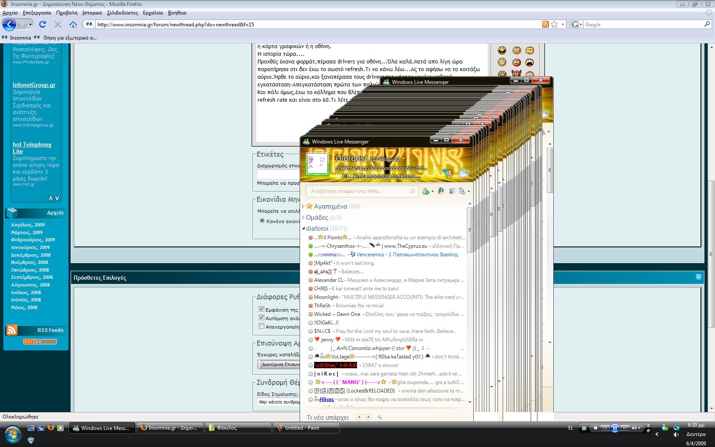The image size is (715, 447).
Task: Click the Messenger tray status icon
Action: point(665,427)
